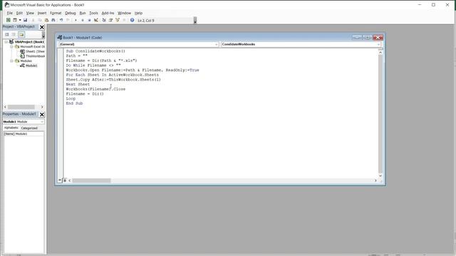Click the Paste toolbar icon
This screenshot has width=456, height=256.
[46, 20]
